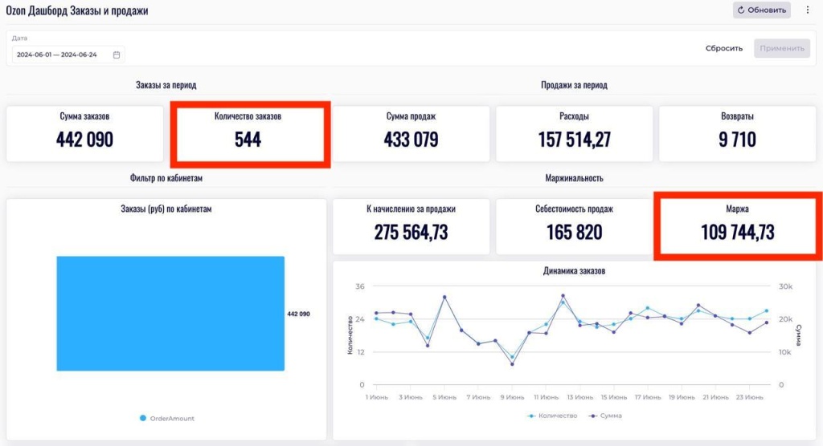Screen dimensions: 823x446
Task: Click the Обновить refresh button
Action: point(761,10)
